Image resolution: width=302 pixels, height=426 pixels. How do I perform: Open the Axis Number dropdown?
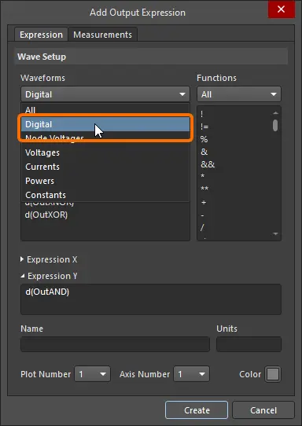click(x=191, y=374)
